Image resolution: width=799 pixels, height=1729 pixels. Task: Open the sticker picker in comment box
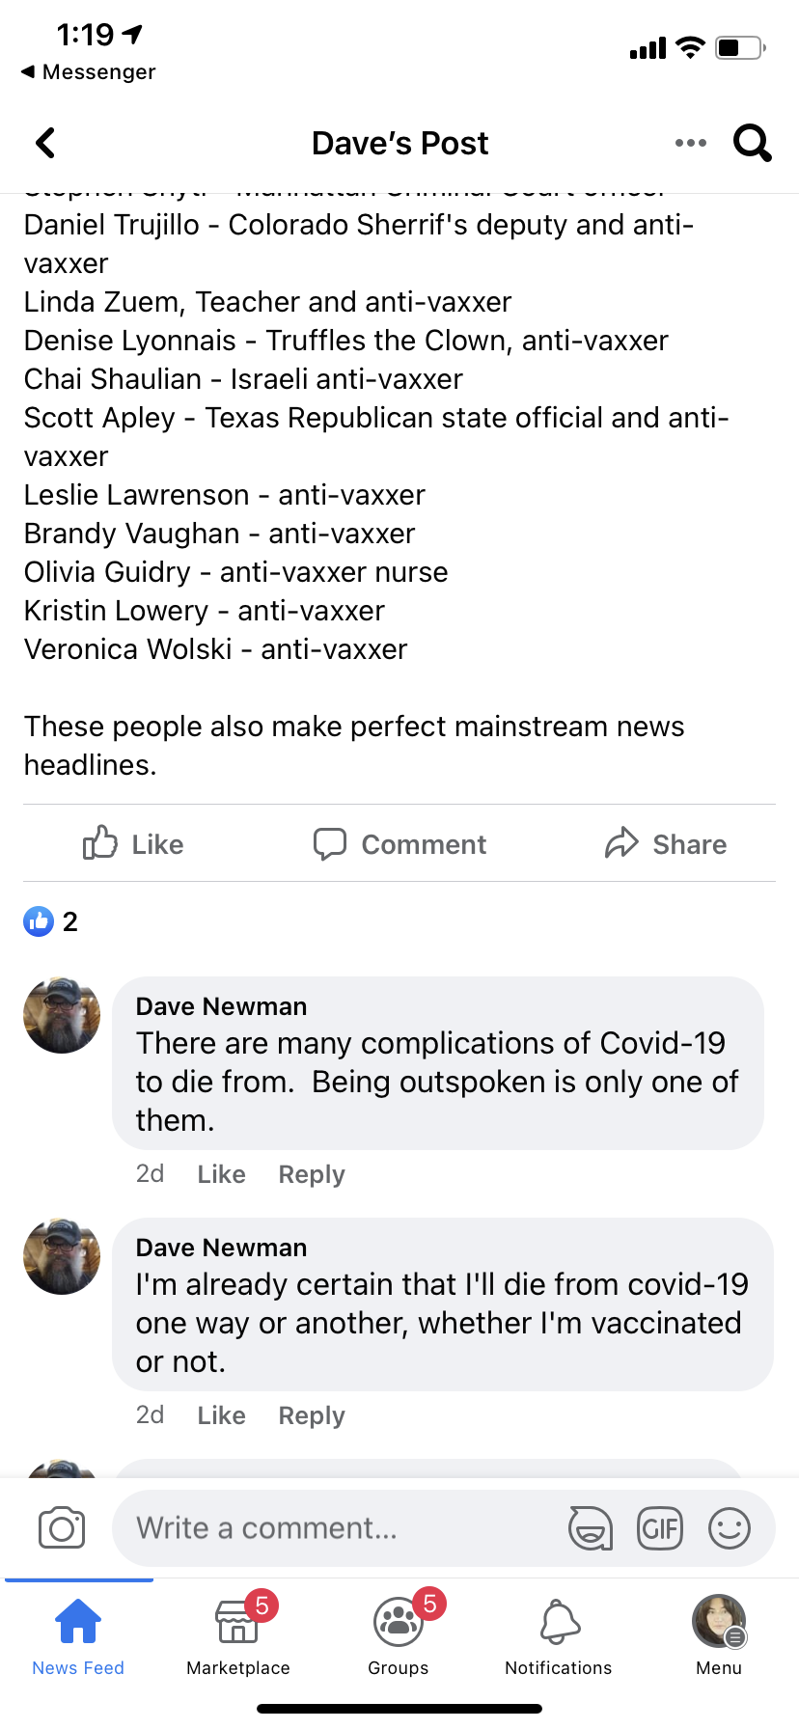click(x=590, y=1528)
